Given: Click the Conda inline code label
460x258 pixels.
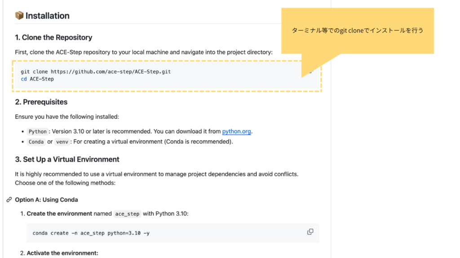Looking at the screenshot, I should (36, 142).
